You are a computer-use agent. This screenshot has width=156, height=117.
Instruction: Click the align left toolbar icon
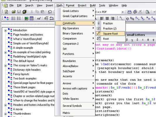[102, 18]
